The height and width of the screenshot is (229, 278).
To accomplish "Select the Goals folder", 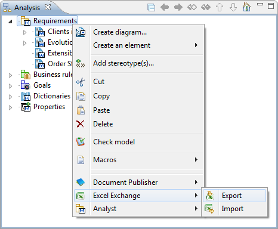I will [42, 85].
